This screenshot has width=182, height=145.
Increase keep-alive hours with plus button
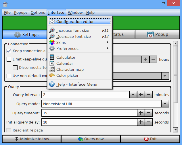tap(145, 59)
